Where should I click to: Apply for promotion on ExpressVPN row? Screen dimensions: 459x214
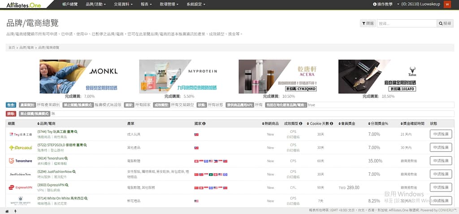(441, 188)
